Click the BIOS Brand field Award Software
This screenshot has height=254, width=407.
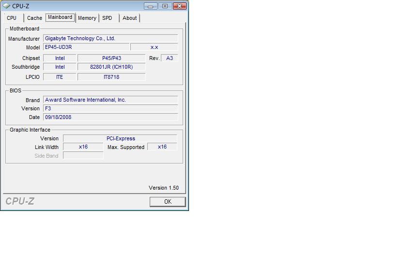click(x=110, y=100)
